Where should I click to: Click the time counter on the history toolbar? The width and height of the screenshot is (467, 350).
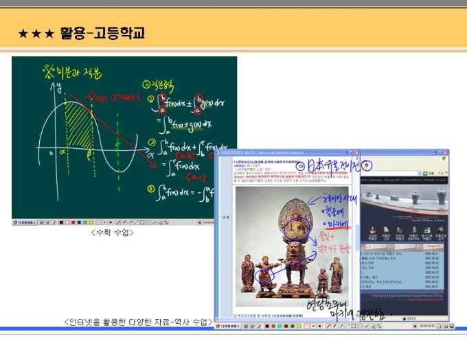coord(428,326)
